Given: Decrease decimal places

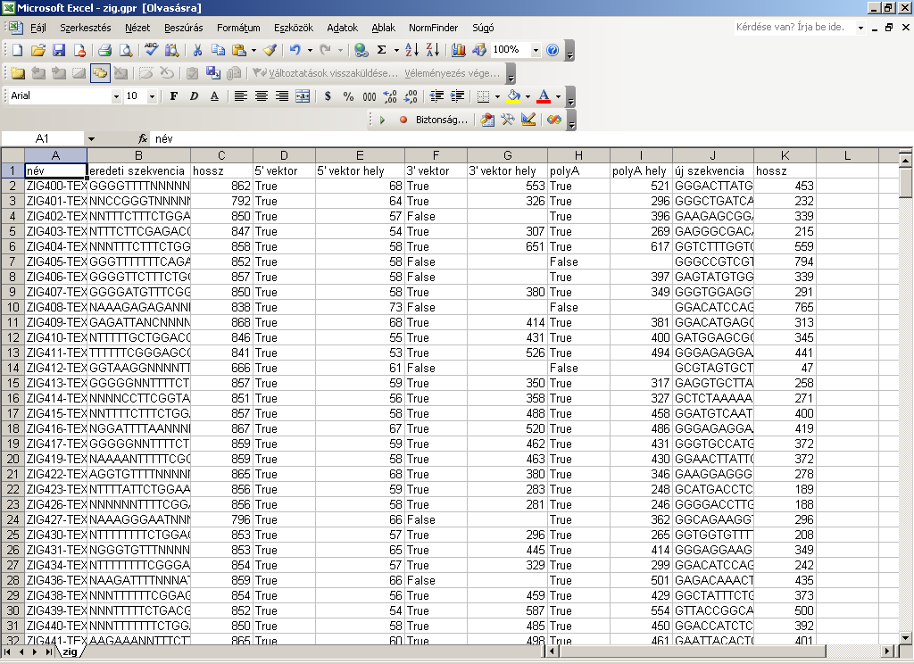Looking at the screenshot, I should tap(411, 96).
